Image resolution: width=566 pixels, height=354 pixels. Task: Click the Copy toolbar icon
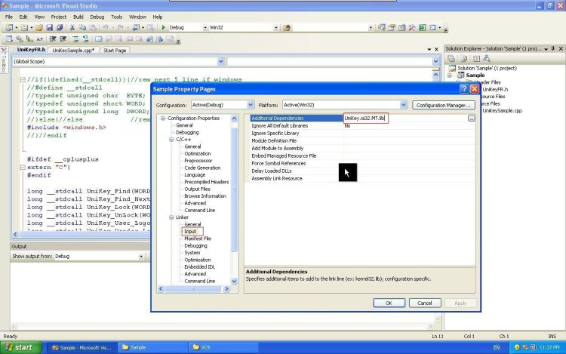[x=83, y=27]
